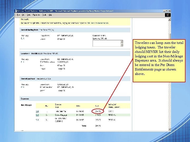This screenshot has width=190, height=142.
Task: Click the Expense Type column header
Action: (58, 106)
